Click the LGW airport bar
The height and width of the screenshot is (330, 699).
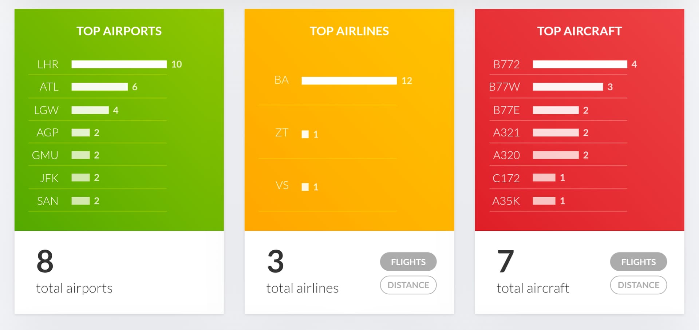[x=90, y=110]
